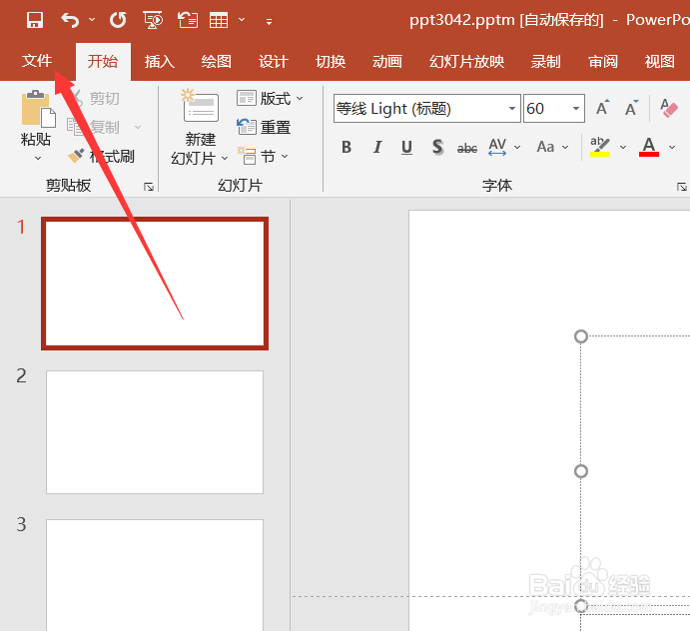
Task: Open the 文件 menu
Action: click(x=37, y=61)
